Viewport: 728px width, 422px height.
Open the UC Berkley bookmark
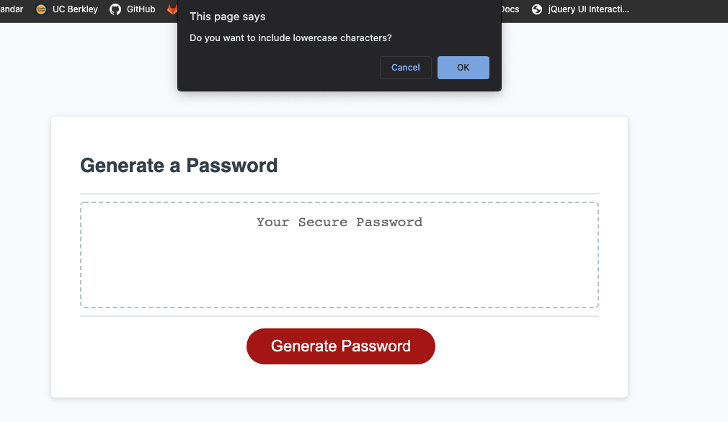click(x=75, y=9)
